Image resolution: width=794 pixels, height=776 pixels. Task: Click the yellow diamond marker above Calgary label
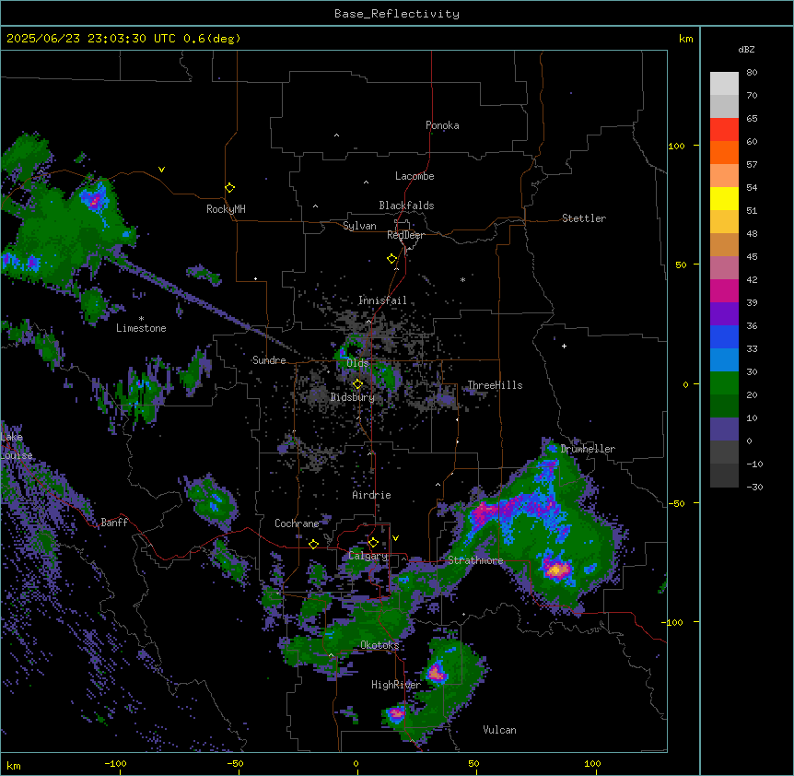click(373, 543)
